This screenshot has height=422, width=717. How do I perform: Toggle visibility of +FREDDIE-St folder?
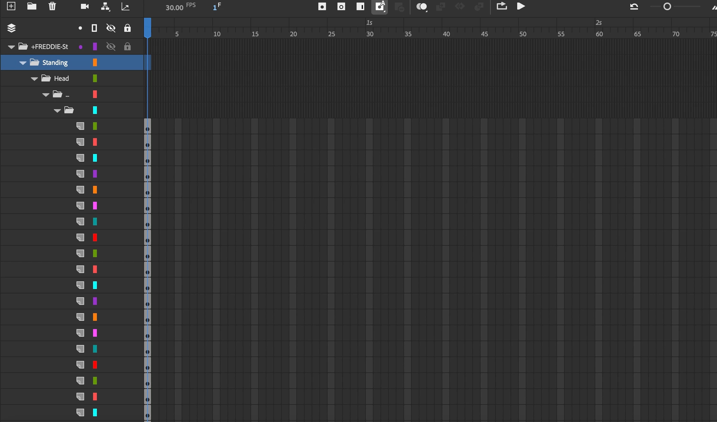pyautogui.click(x=111, y=47)
